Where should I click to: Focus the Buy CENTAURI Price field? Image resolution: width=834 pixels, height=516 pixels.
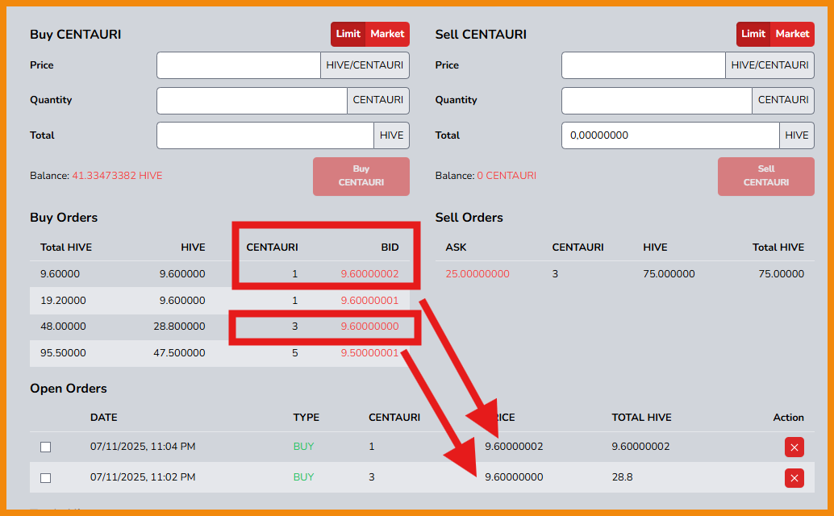coord(239,65)
